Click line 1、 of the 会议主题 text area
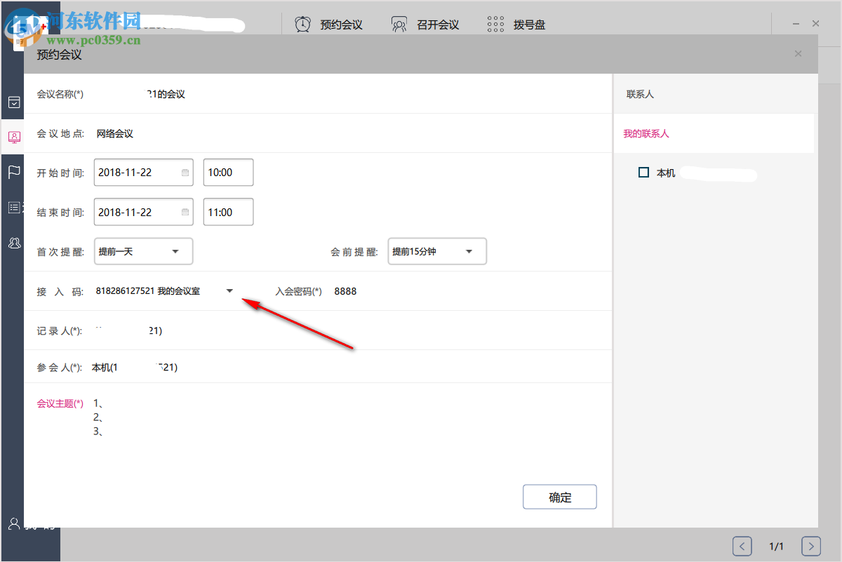 pos(99,403)
